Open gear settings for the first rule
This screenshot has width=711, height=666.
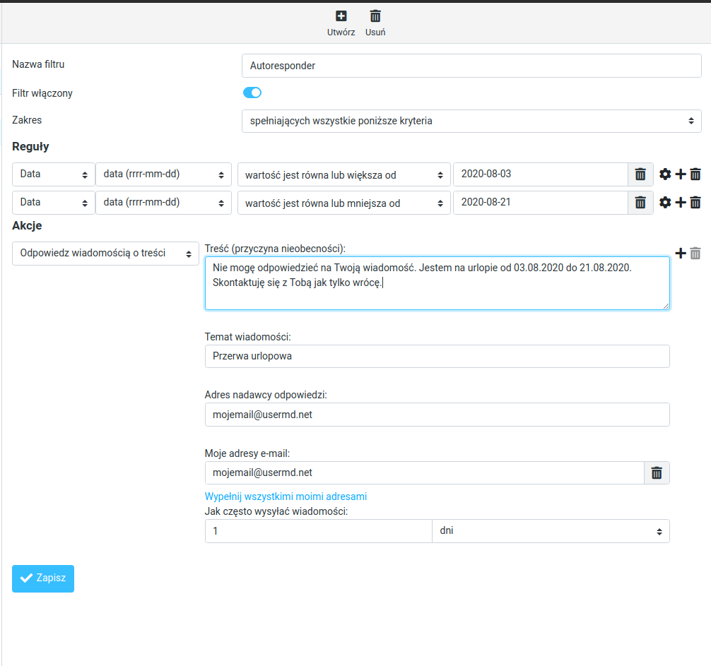665,174
